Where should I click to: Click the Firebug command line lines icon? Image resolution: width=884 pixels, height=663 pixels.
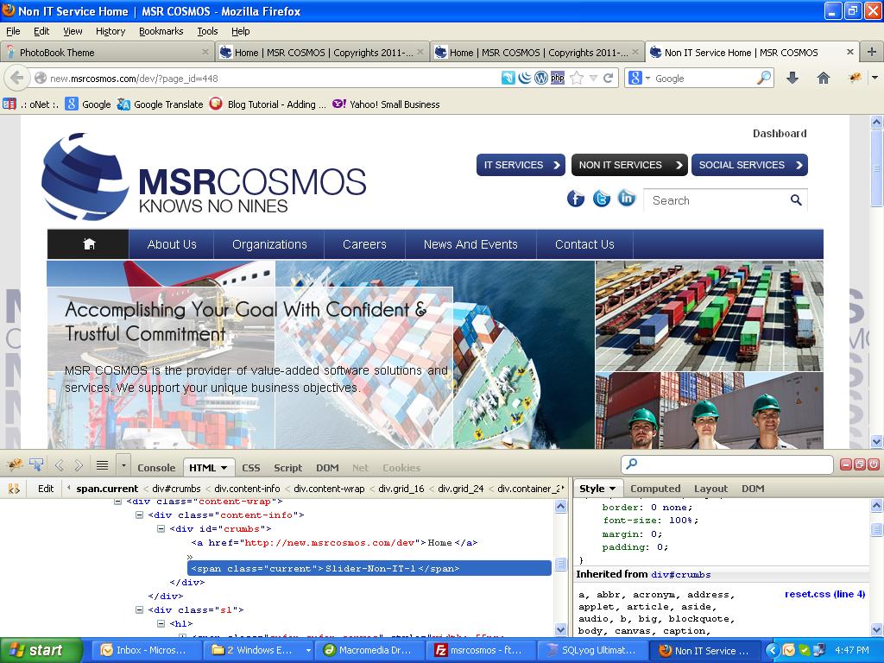(x=102, y=465)
